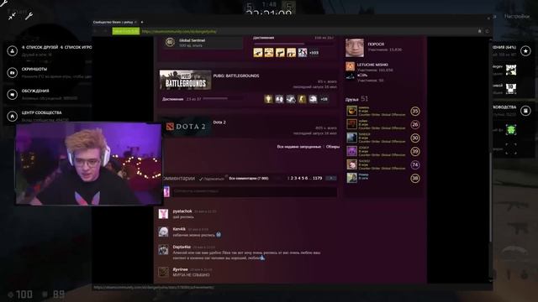Screen dimensions: 538x302
Task: Click the level 35 friend badge
Action: pos(415,111)
